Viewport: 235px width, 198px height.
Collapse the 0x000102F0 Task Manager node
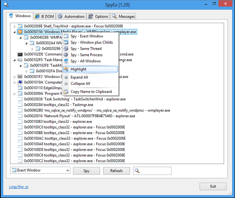click(15, 60)
